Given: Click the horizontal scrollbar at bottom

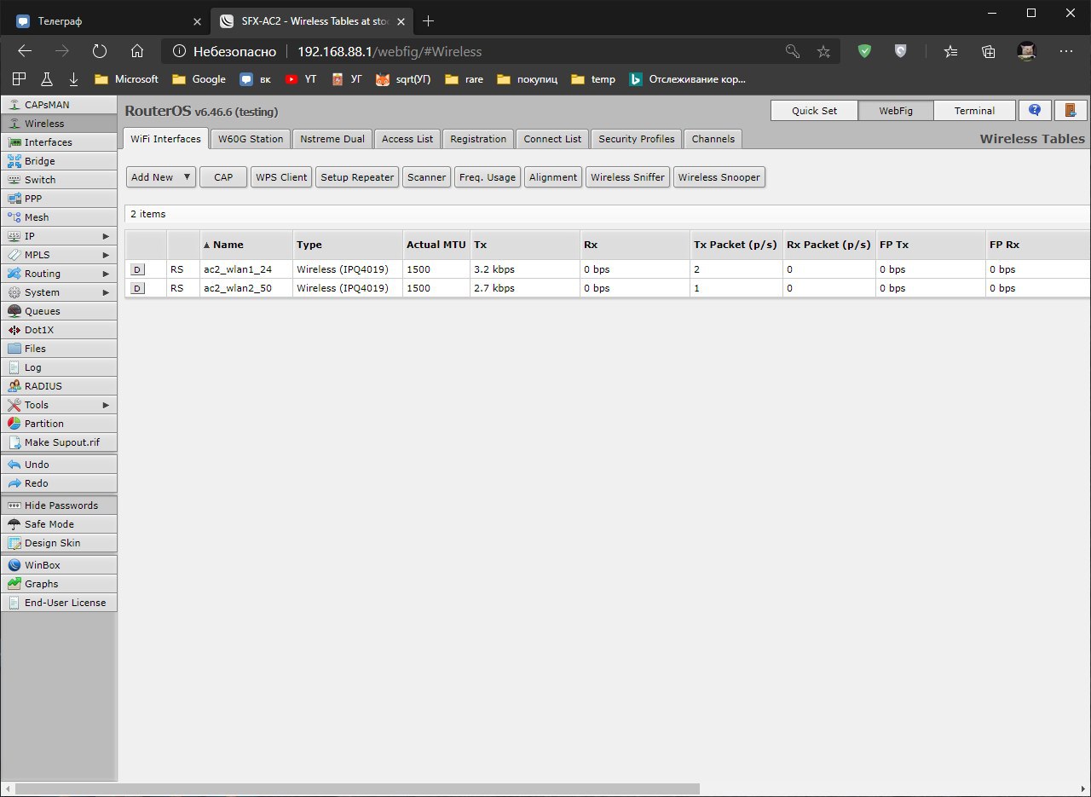Looking at the screenshot, I should [358, 788].
